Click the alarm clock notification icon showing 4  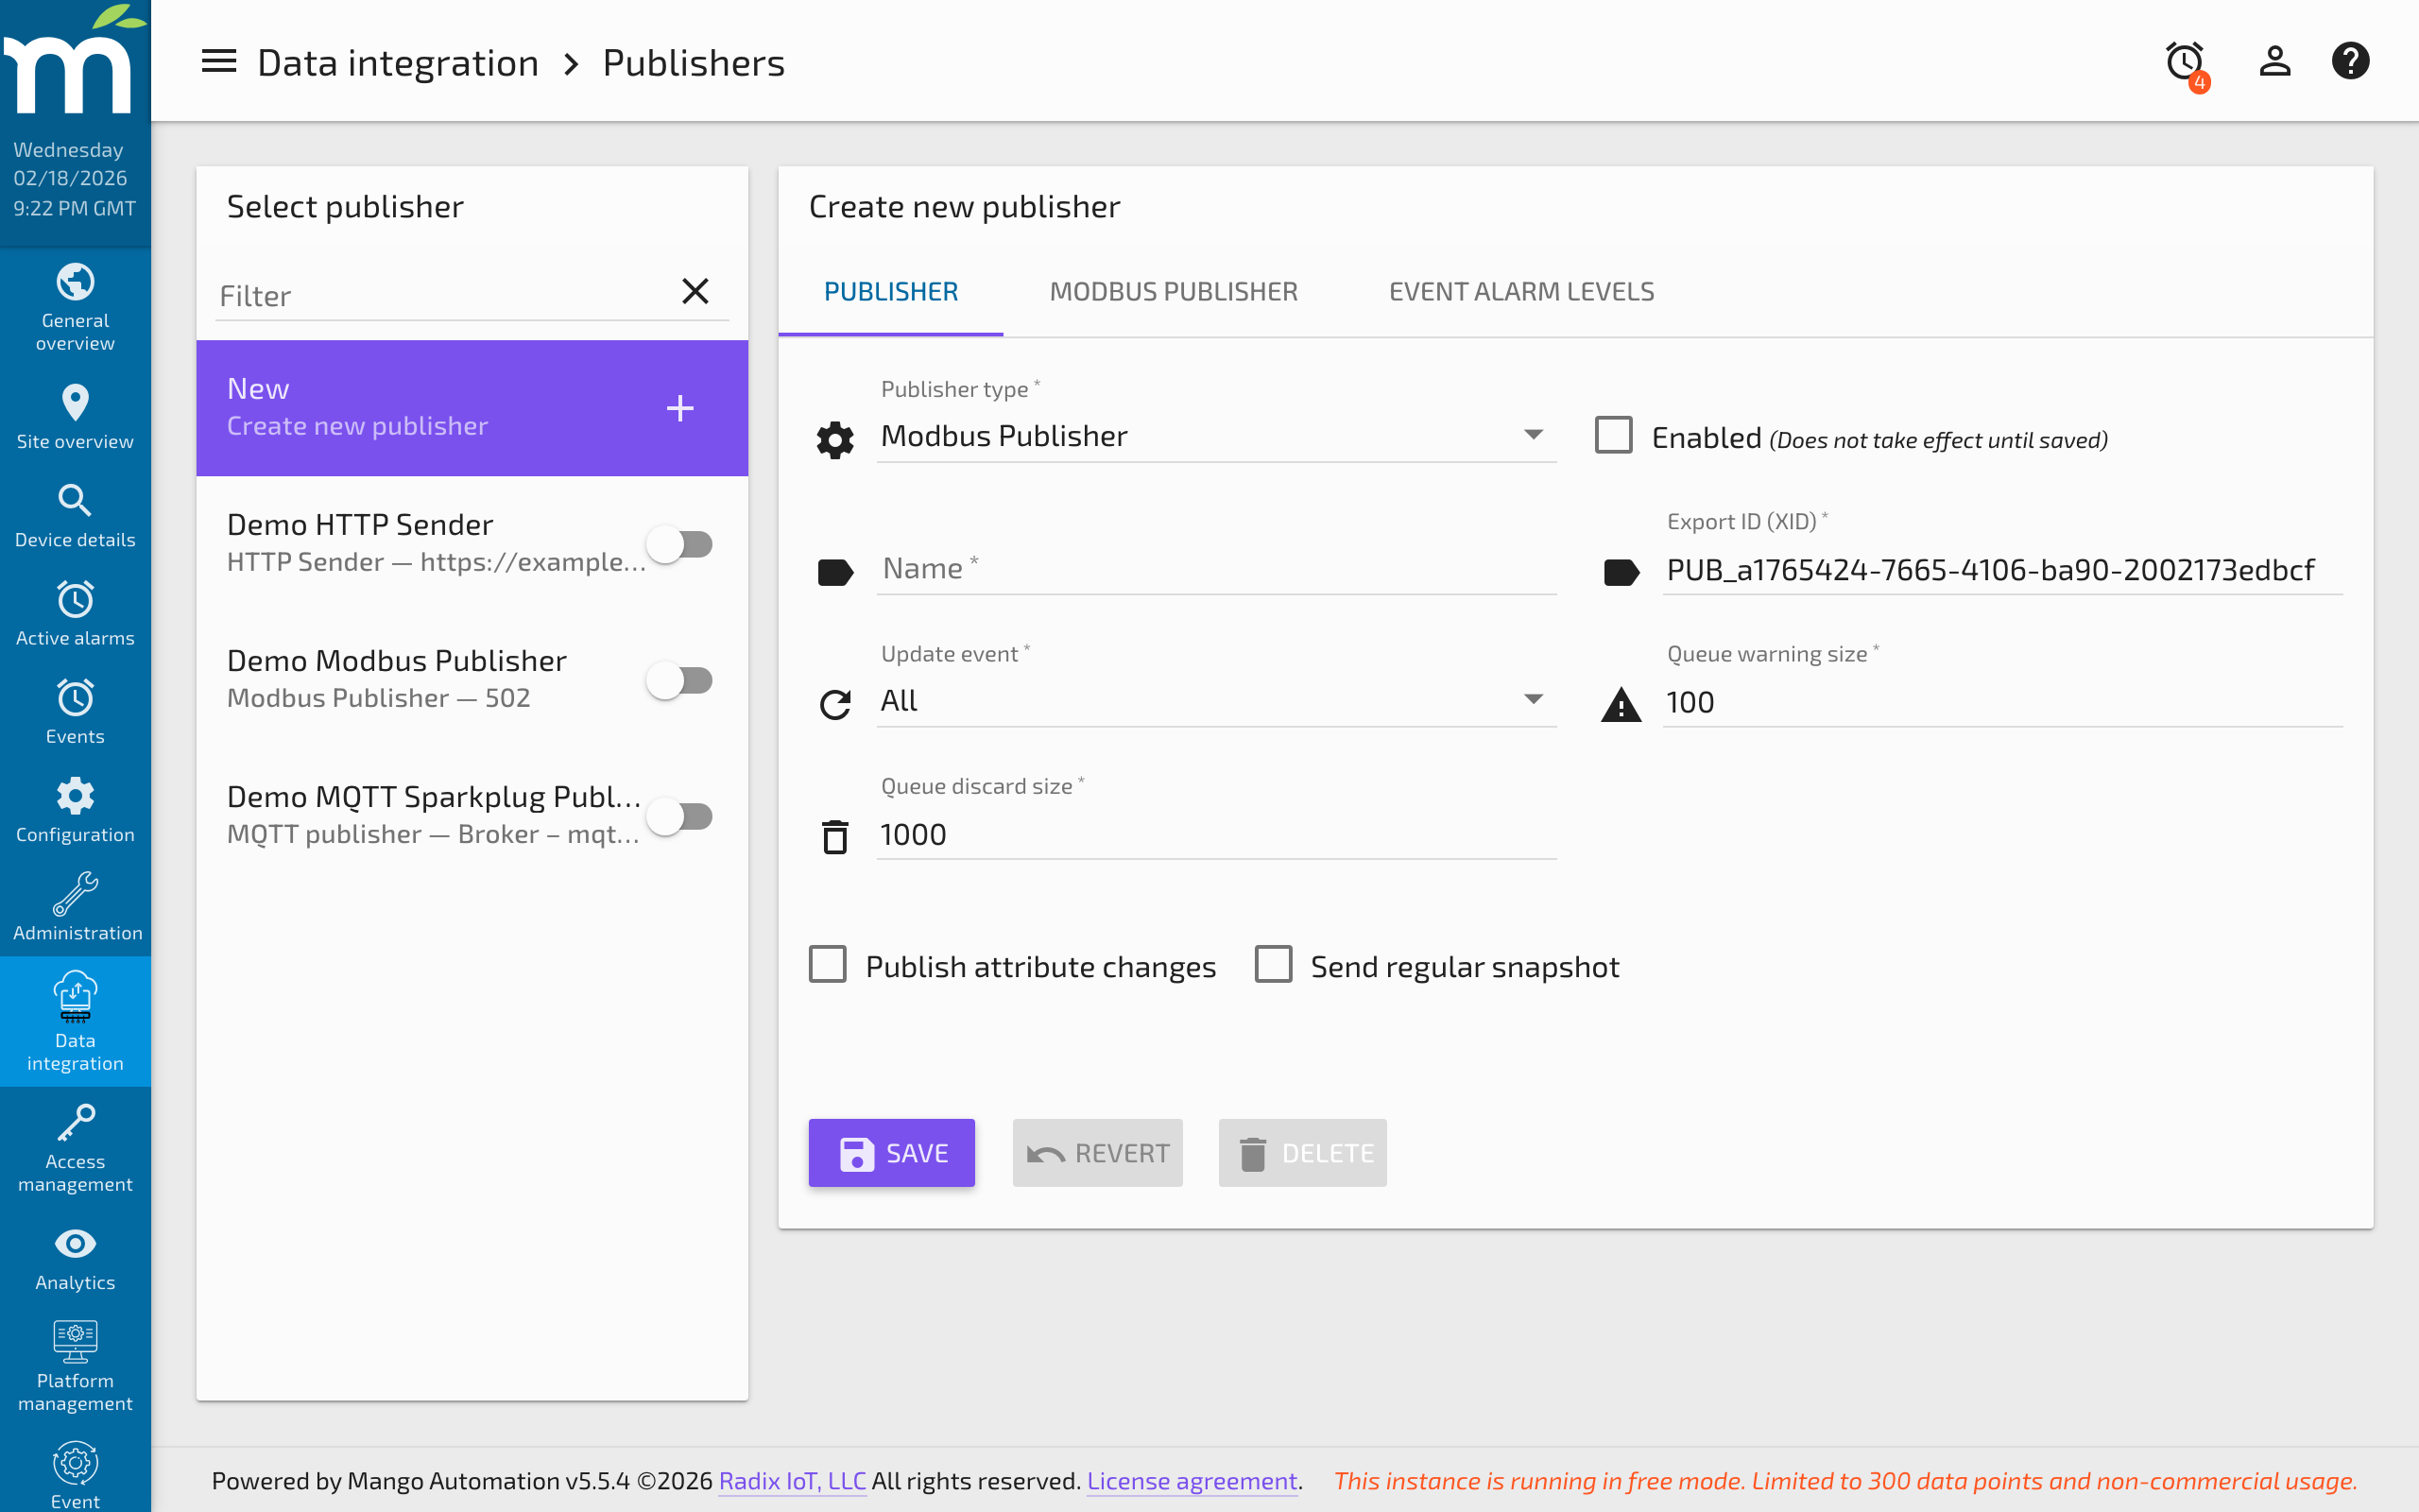(2185, 61)
